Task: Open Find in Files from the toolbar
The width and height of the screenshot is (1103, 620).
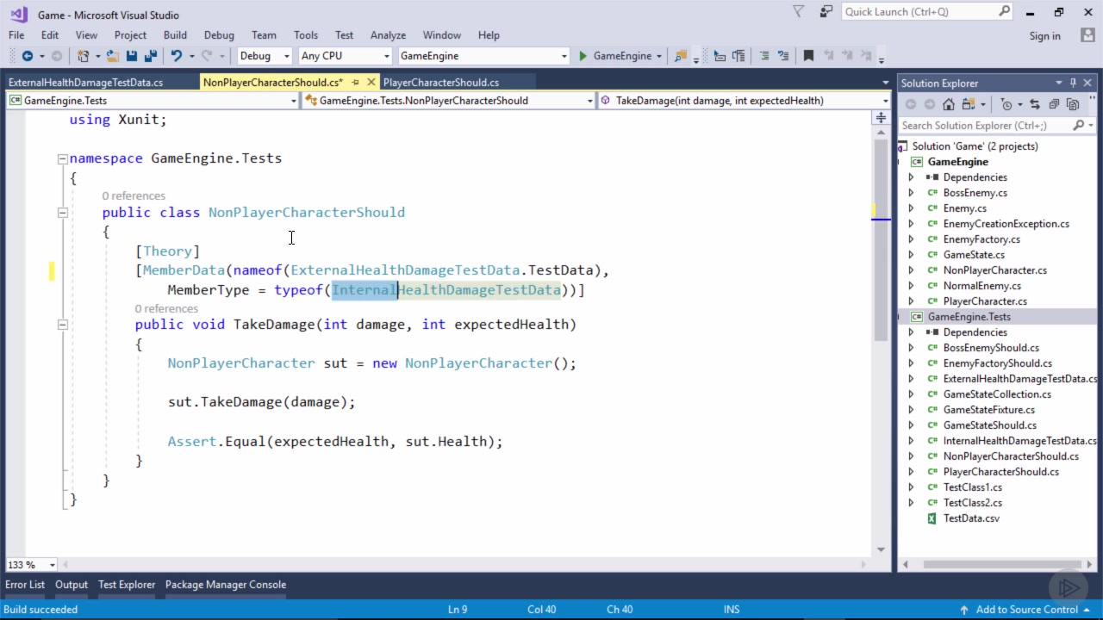Action: (x=681, y=56)
